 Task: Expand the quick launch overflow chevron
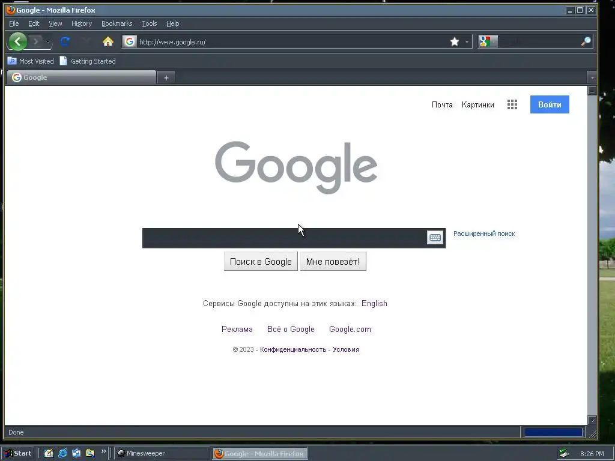click(x=103, y=451)
